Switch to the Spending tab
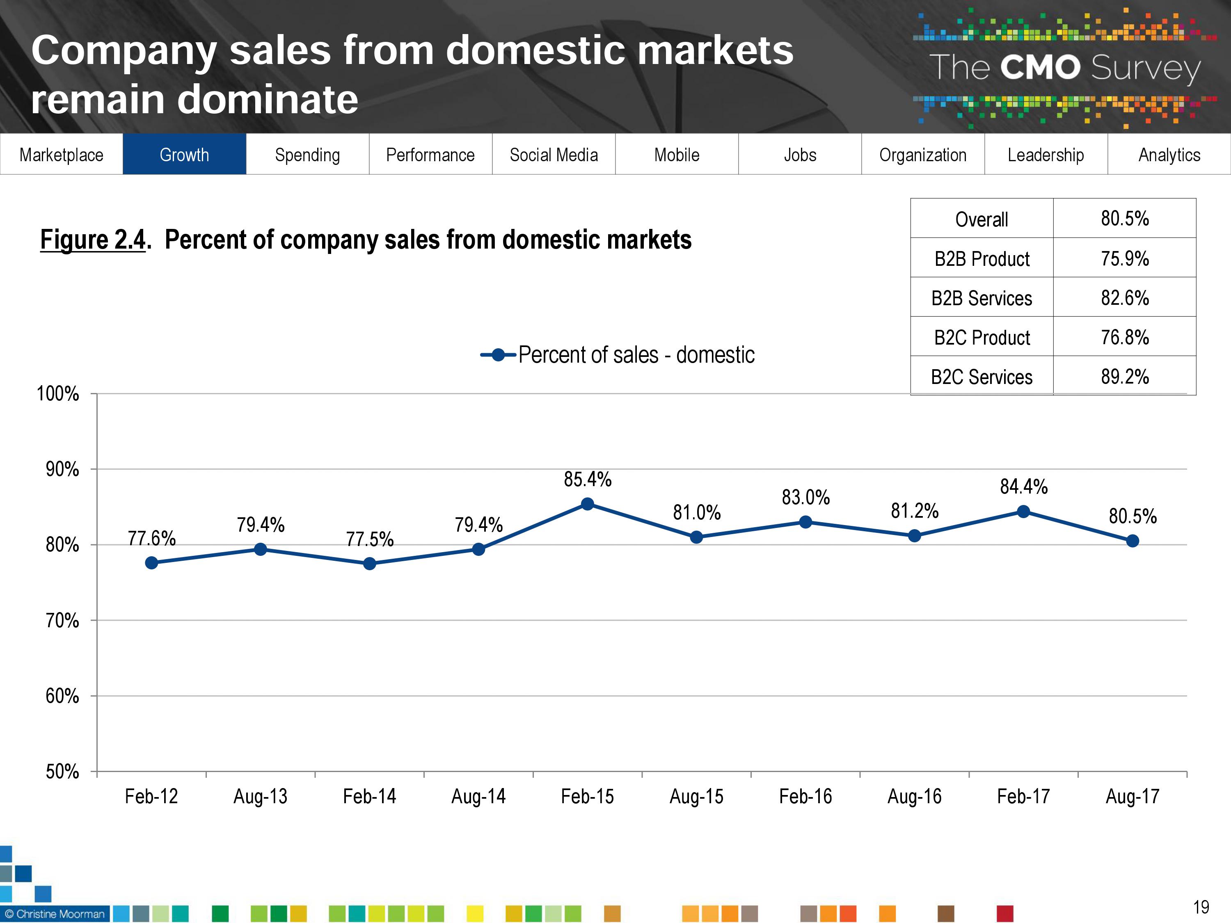This screenshot has height=923, width=1231. [x=307, y=155]
